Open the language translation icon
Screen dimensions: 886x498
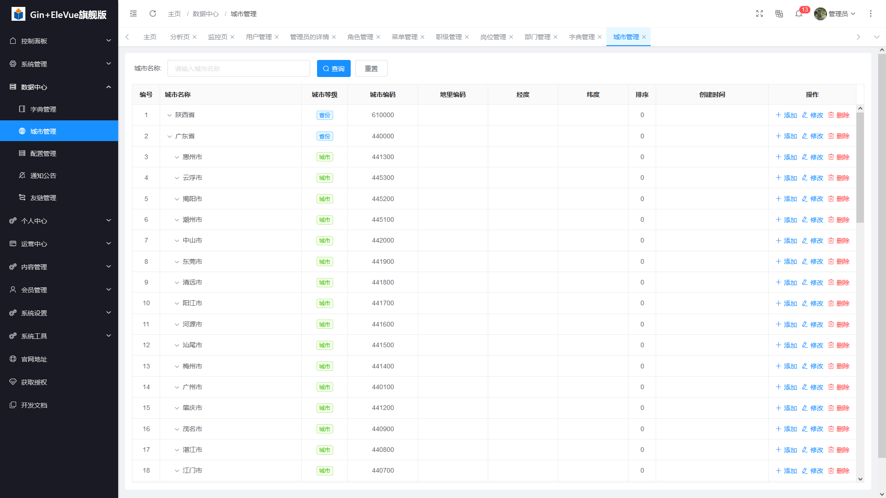coord(779,14)
